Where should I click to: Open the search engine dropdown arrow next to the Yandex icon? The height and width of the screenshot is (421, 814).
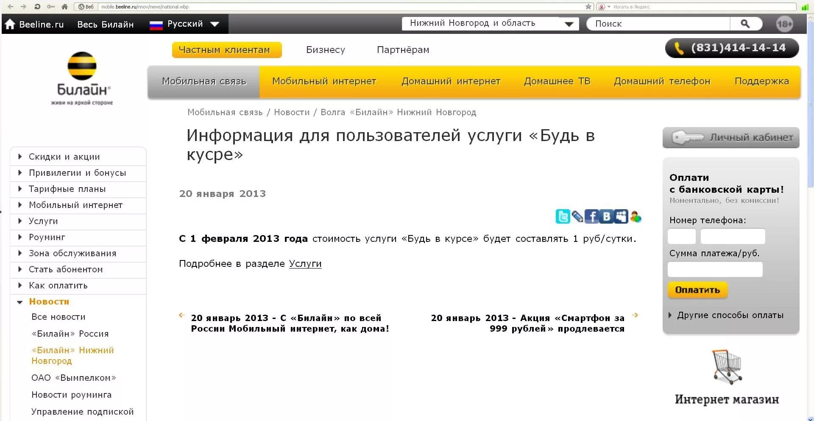609,7
